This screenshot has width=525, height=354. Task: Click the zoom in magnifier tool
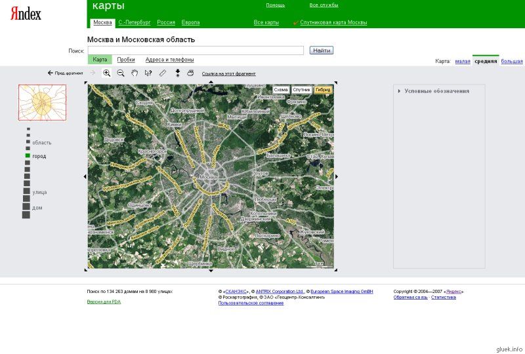[107, 73]
